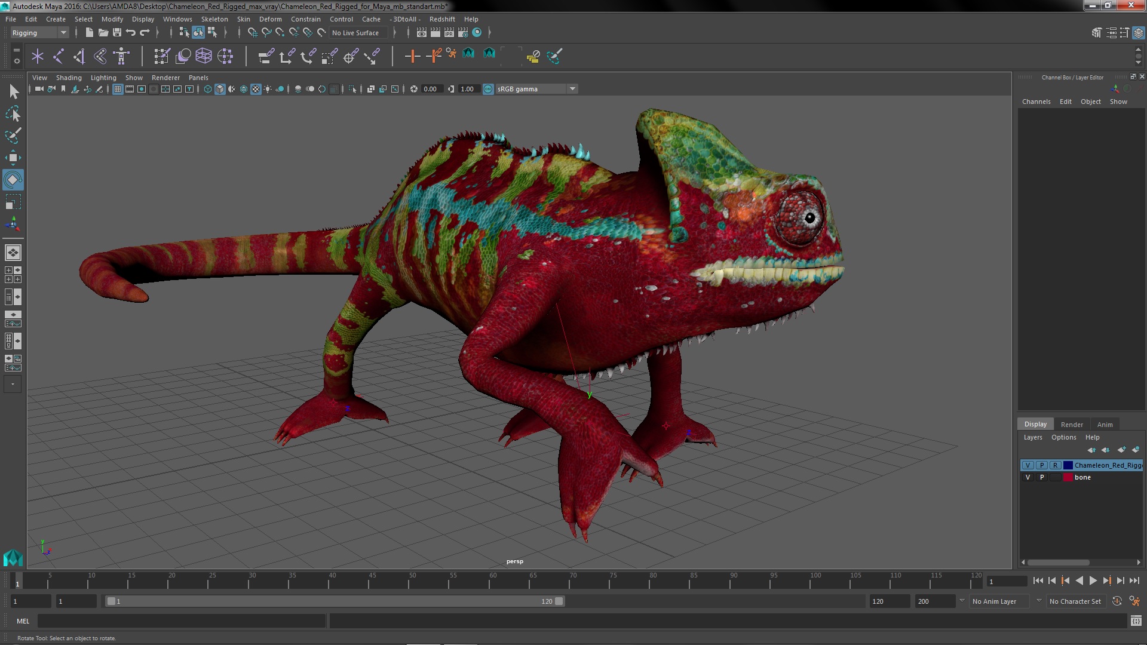
Task: Open the HumanIK skeleton icon
Action: click(122, 56)
